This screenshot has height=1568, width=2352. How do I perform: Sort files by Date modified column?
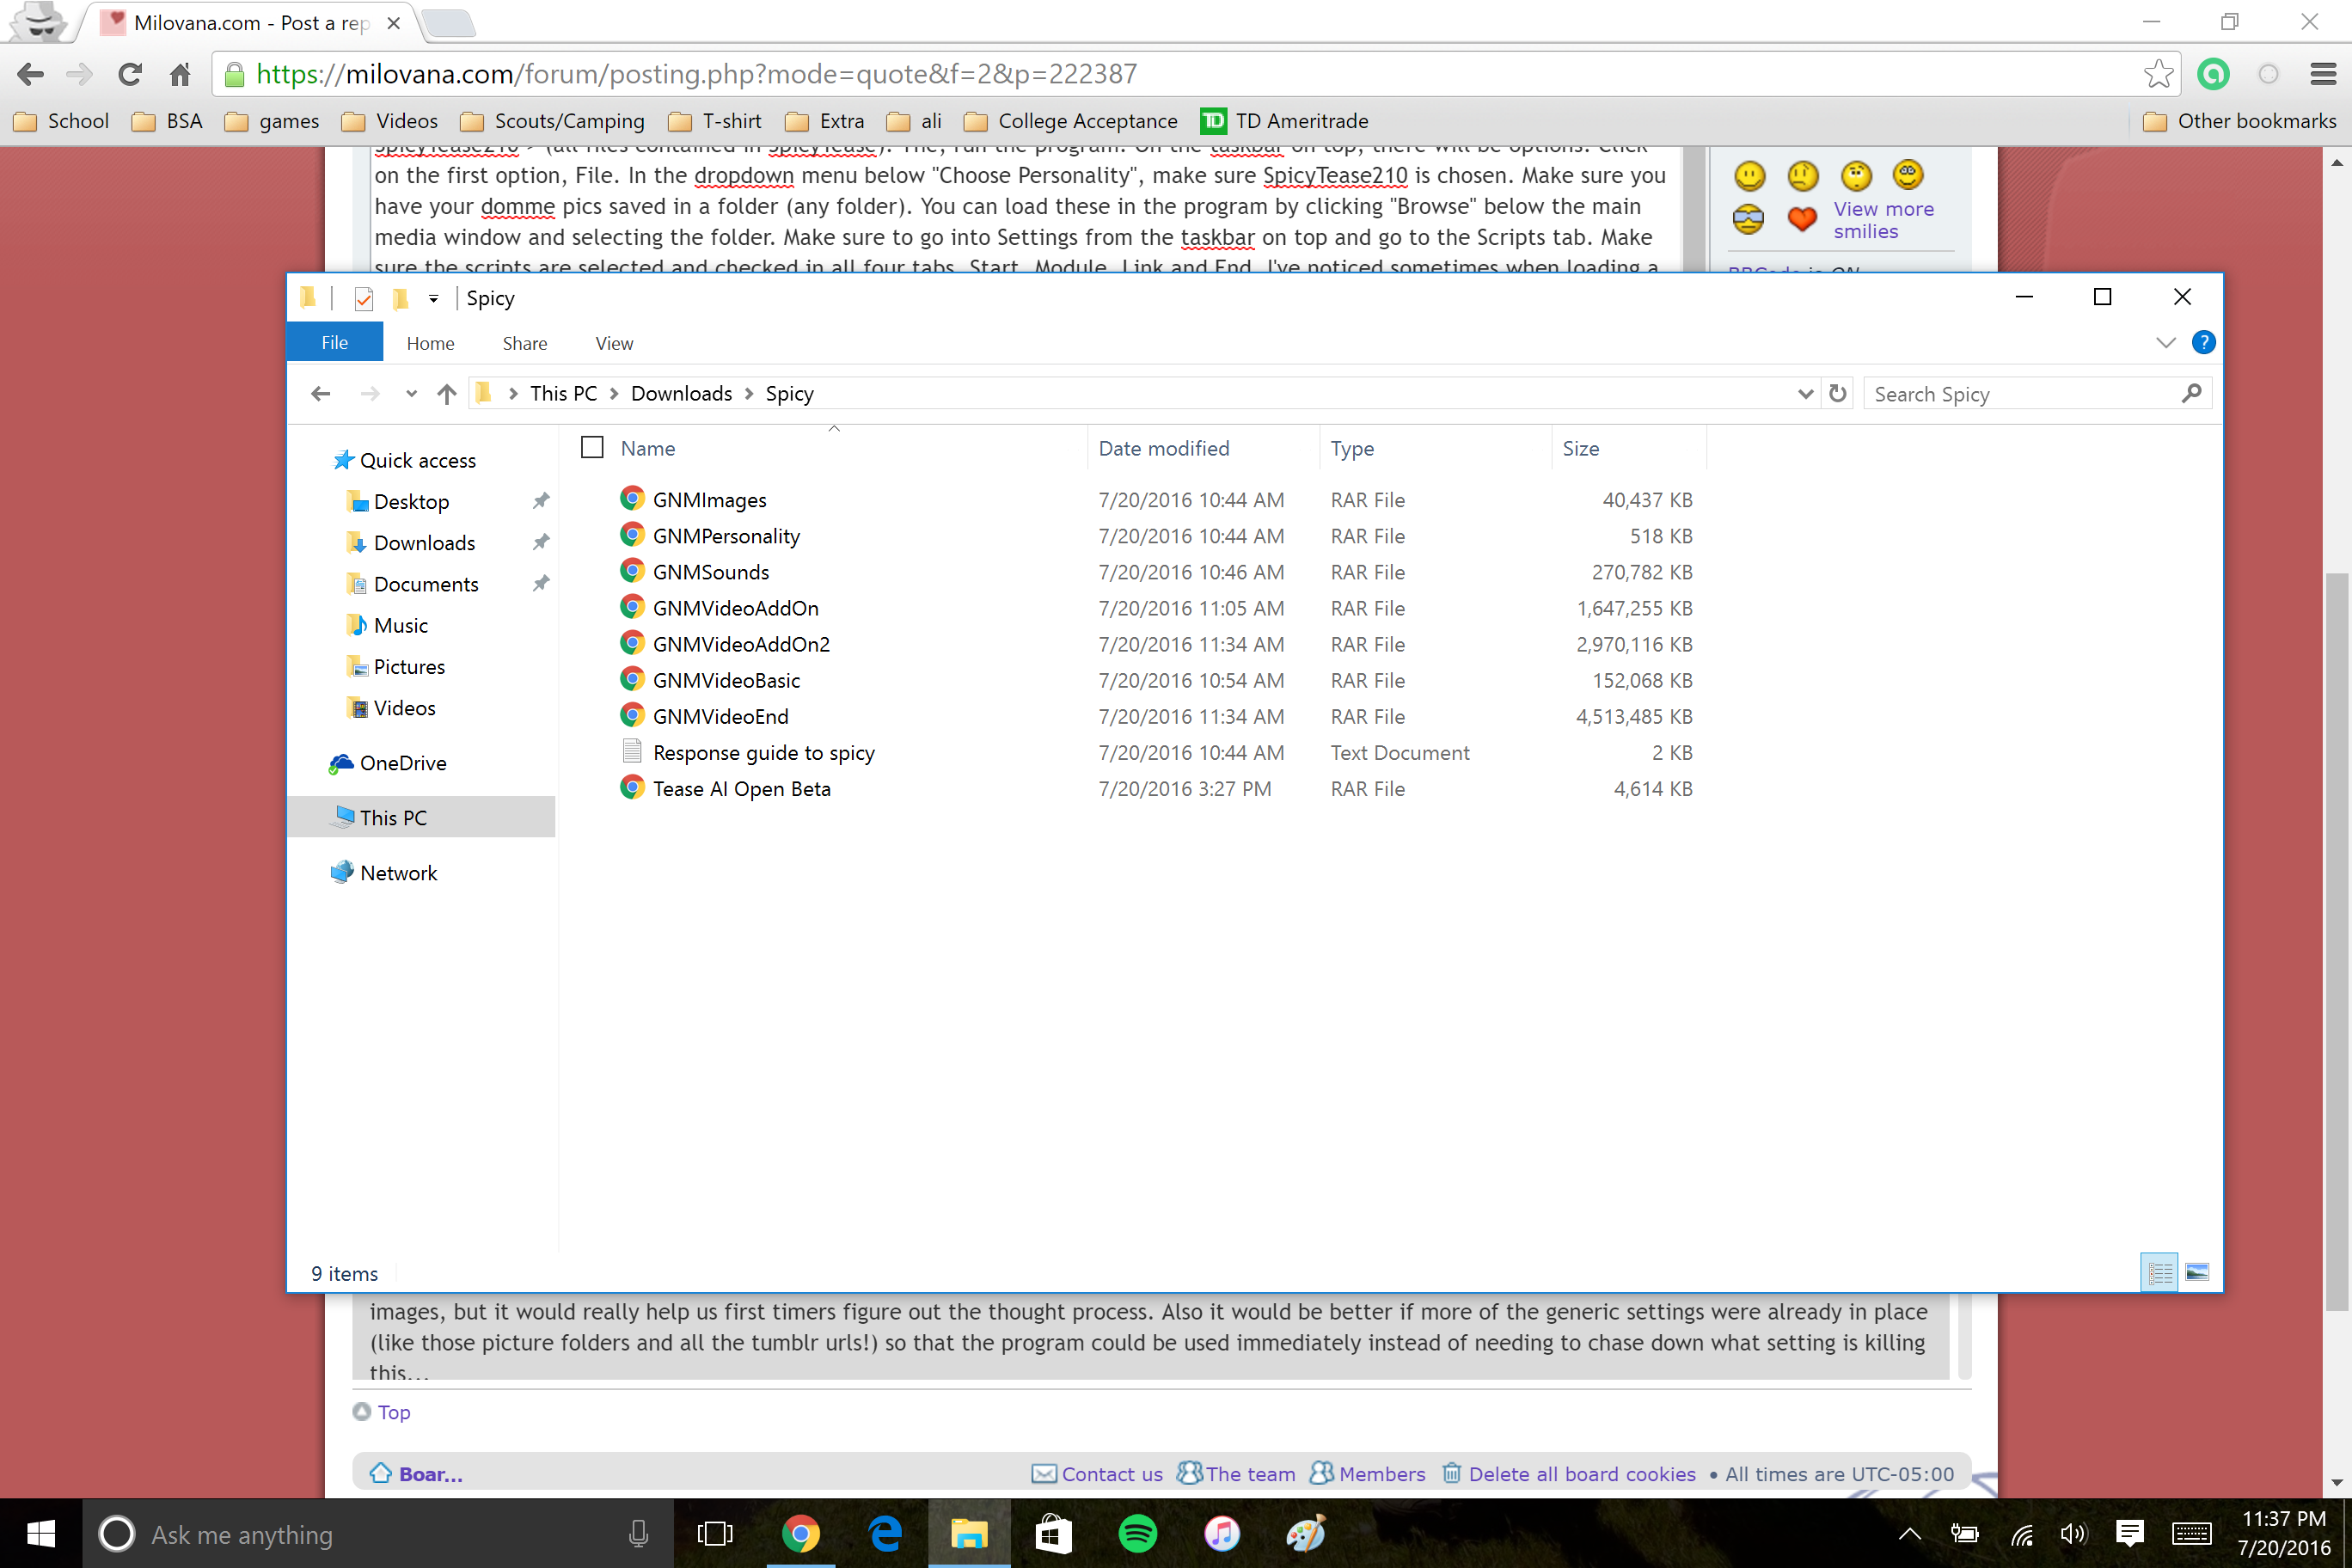(x=1164, y=448)
